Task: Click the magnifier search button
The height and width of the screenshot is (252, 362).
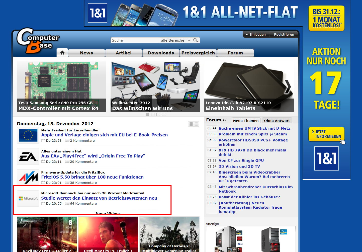Action: pos(196,40)
